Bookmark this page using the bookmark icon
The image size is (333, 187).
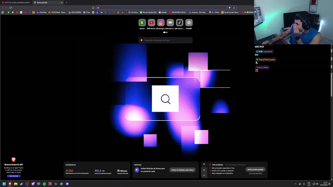click(93, 8)
